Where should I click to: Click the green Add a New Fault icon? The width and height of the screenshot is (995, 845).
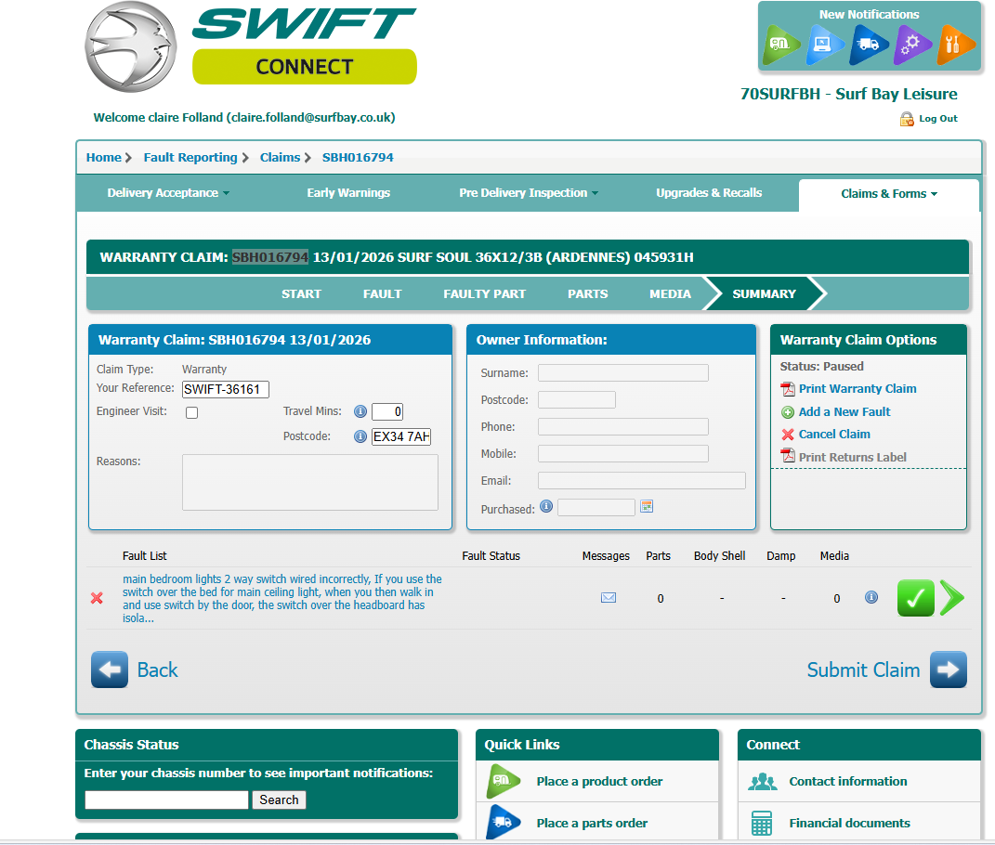[x=788, y=412]
